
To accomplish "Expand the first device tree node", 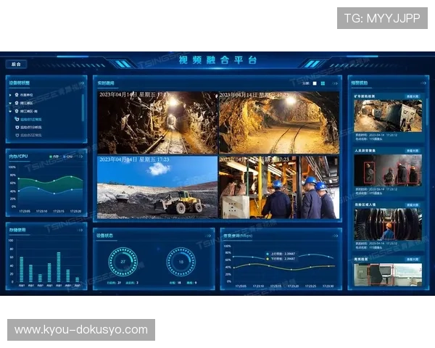I will [x=11, y=95].
